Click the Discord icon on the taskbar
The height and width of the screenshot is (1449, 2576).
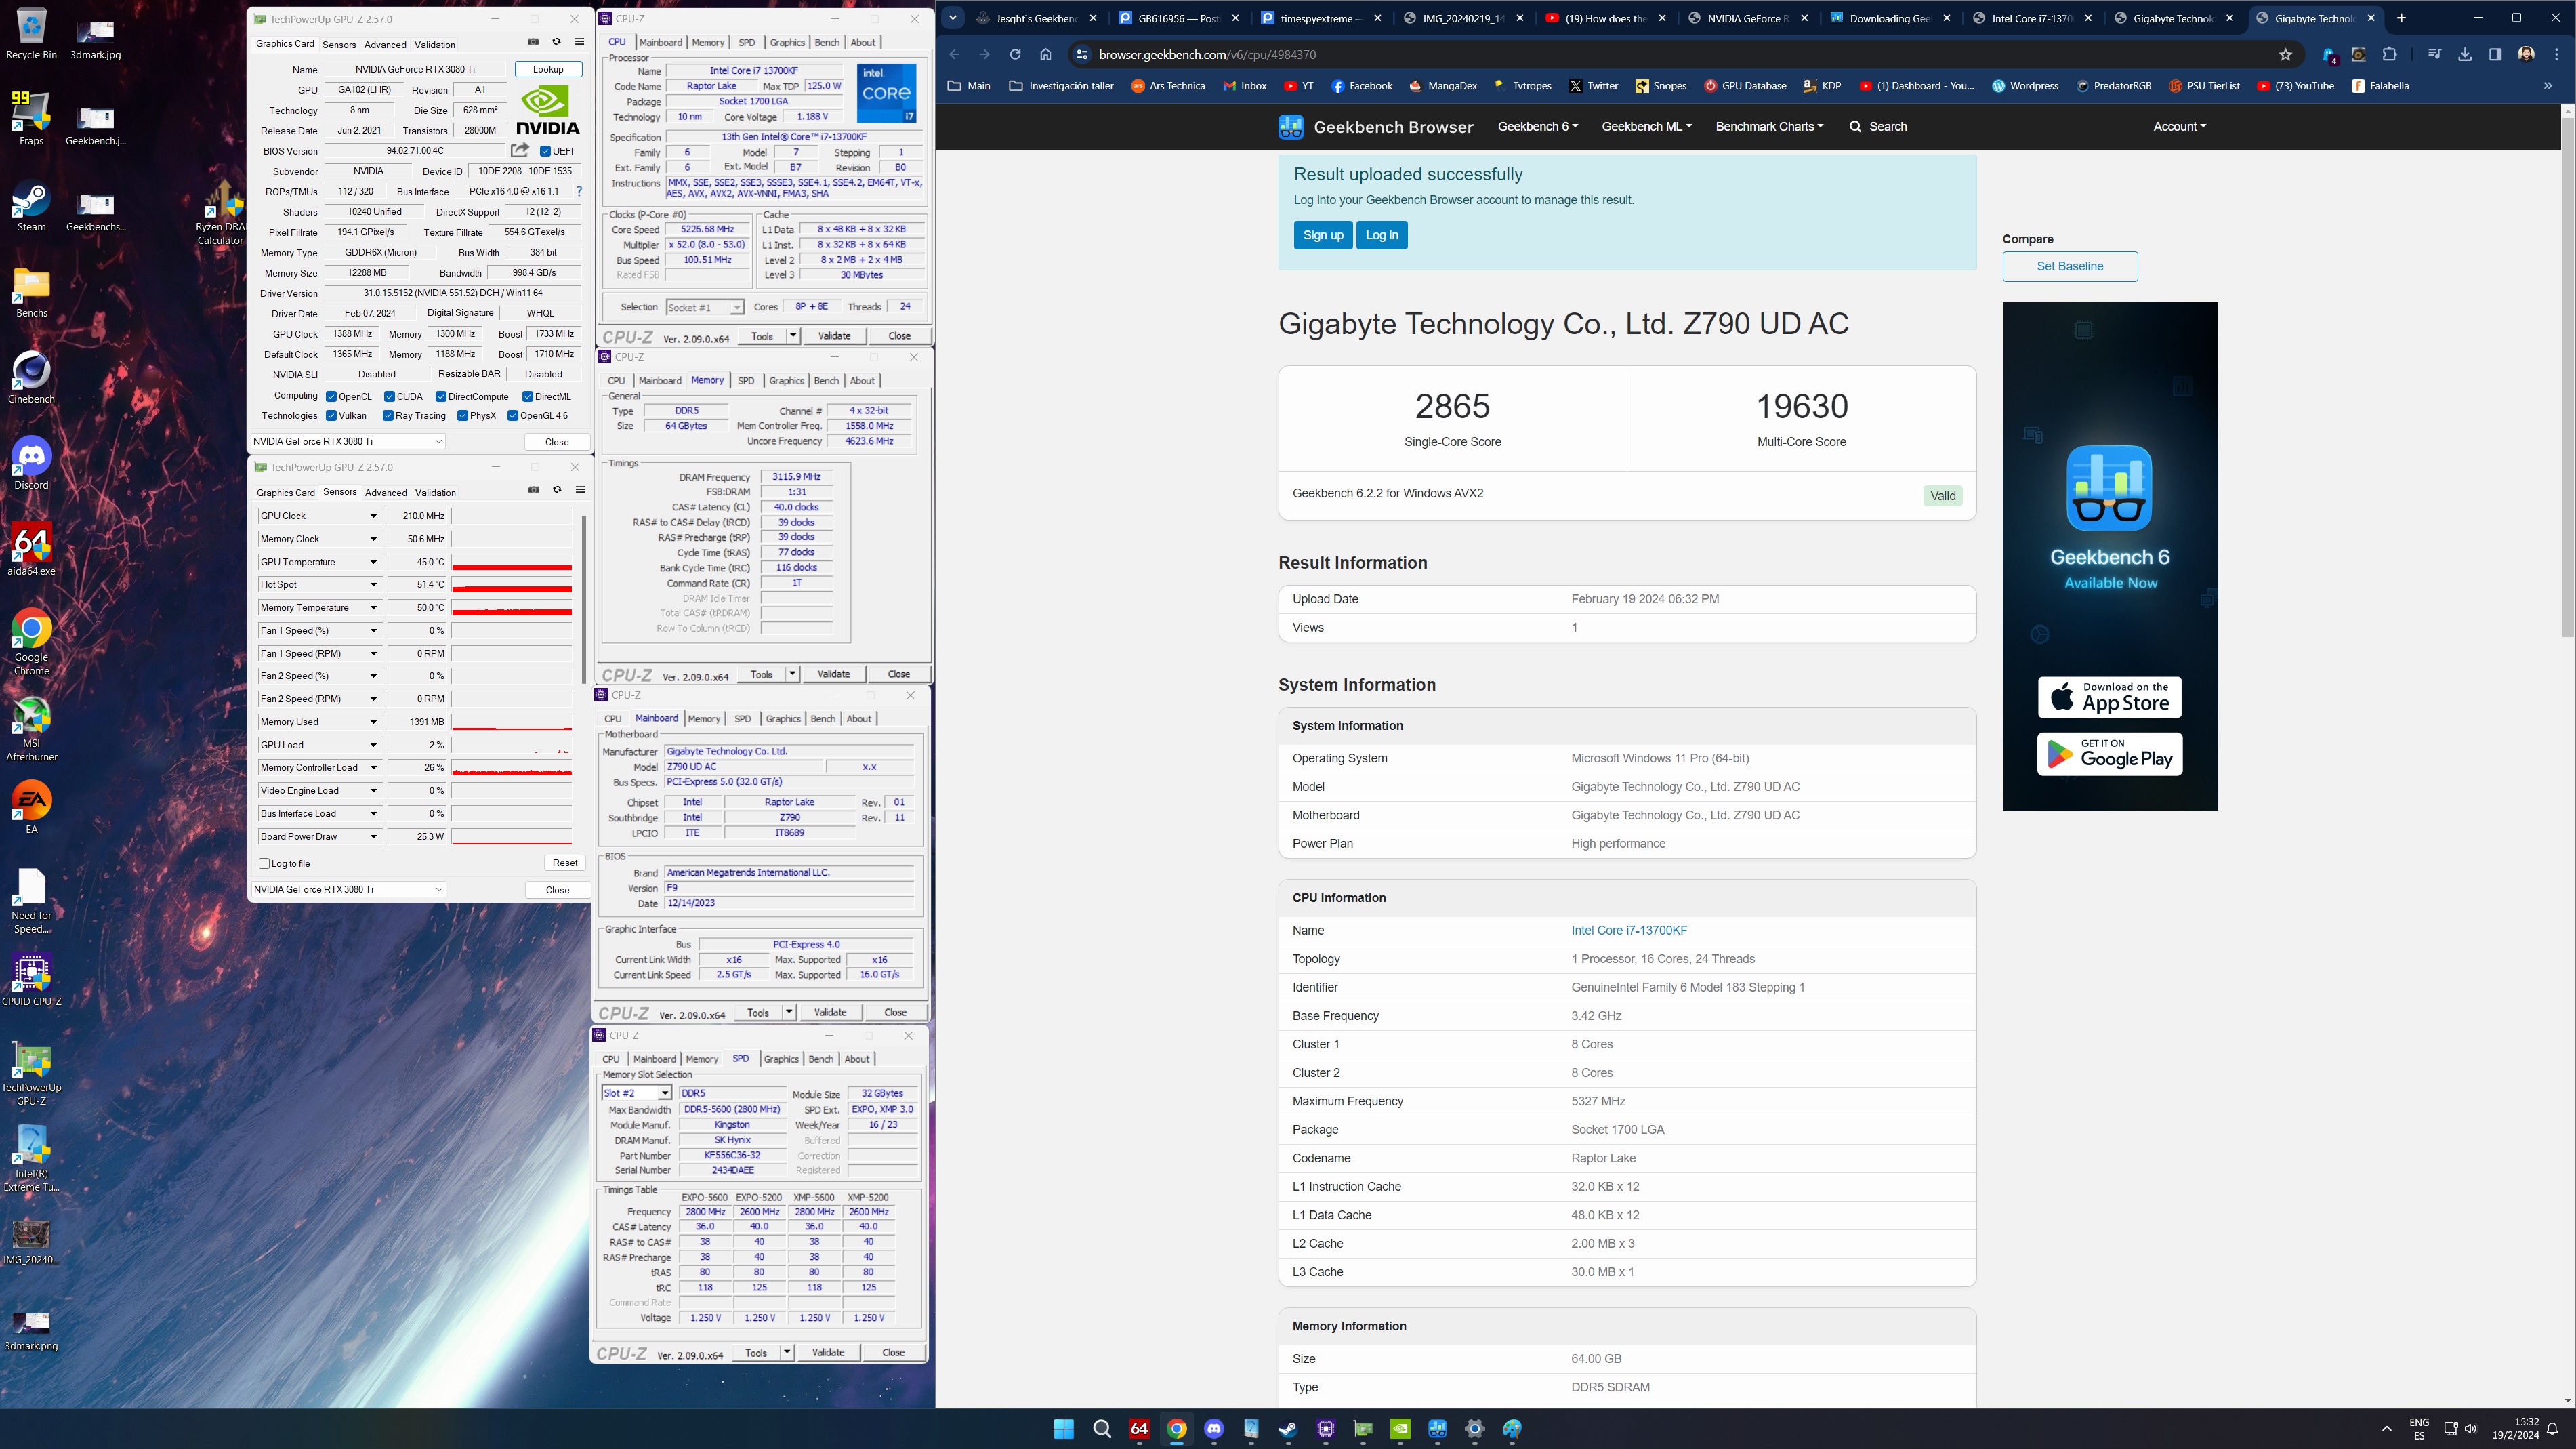1214,1429
